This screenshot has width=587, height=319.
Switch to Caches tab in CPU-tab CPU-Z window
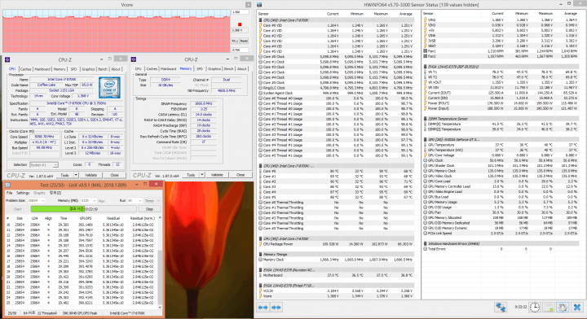(25, 69)
